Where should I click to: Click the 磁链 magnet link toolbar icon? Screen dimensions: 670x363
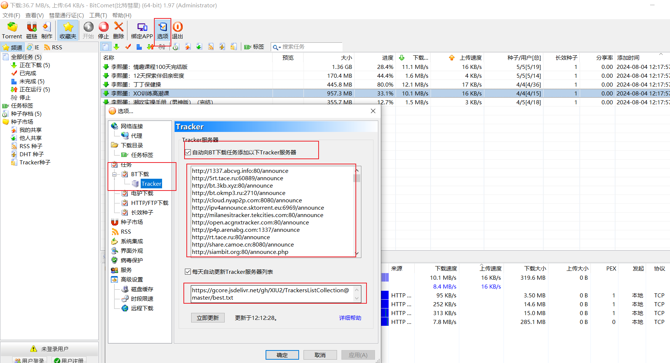(x=32, y=30)
